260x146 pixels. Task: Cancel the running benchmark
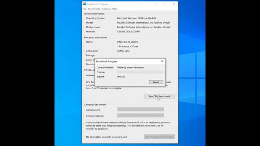[156, 82]
